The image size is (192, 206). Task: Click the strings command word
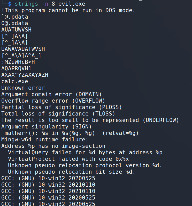coord(26,4)
